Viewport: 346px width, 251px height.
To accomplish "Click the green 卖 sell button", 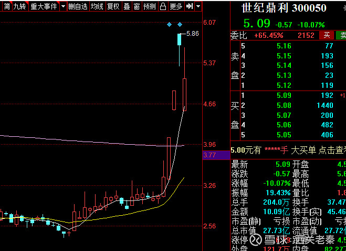I will point(342,35).
